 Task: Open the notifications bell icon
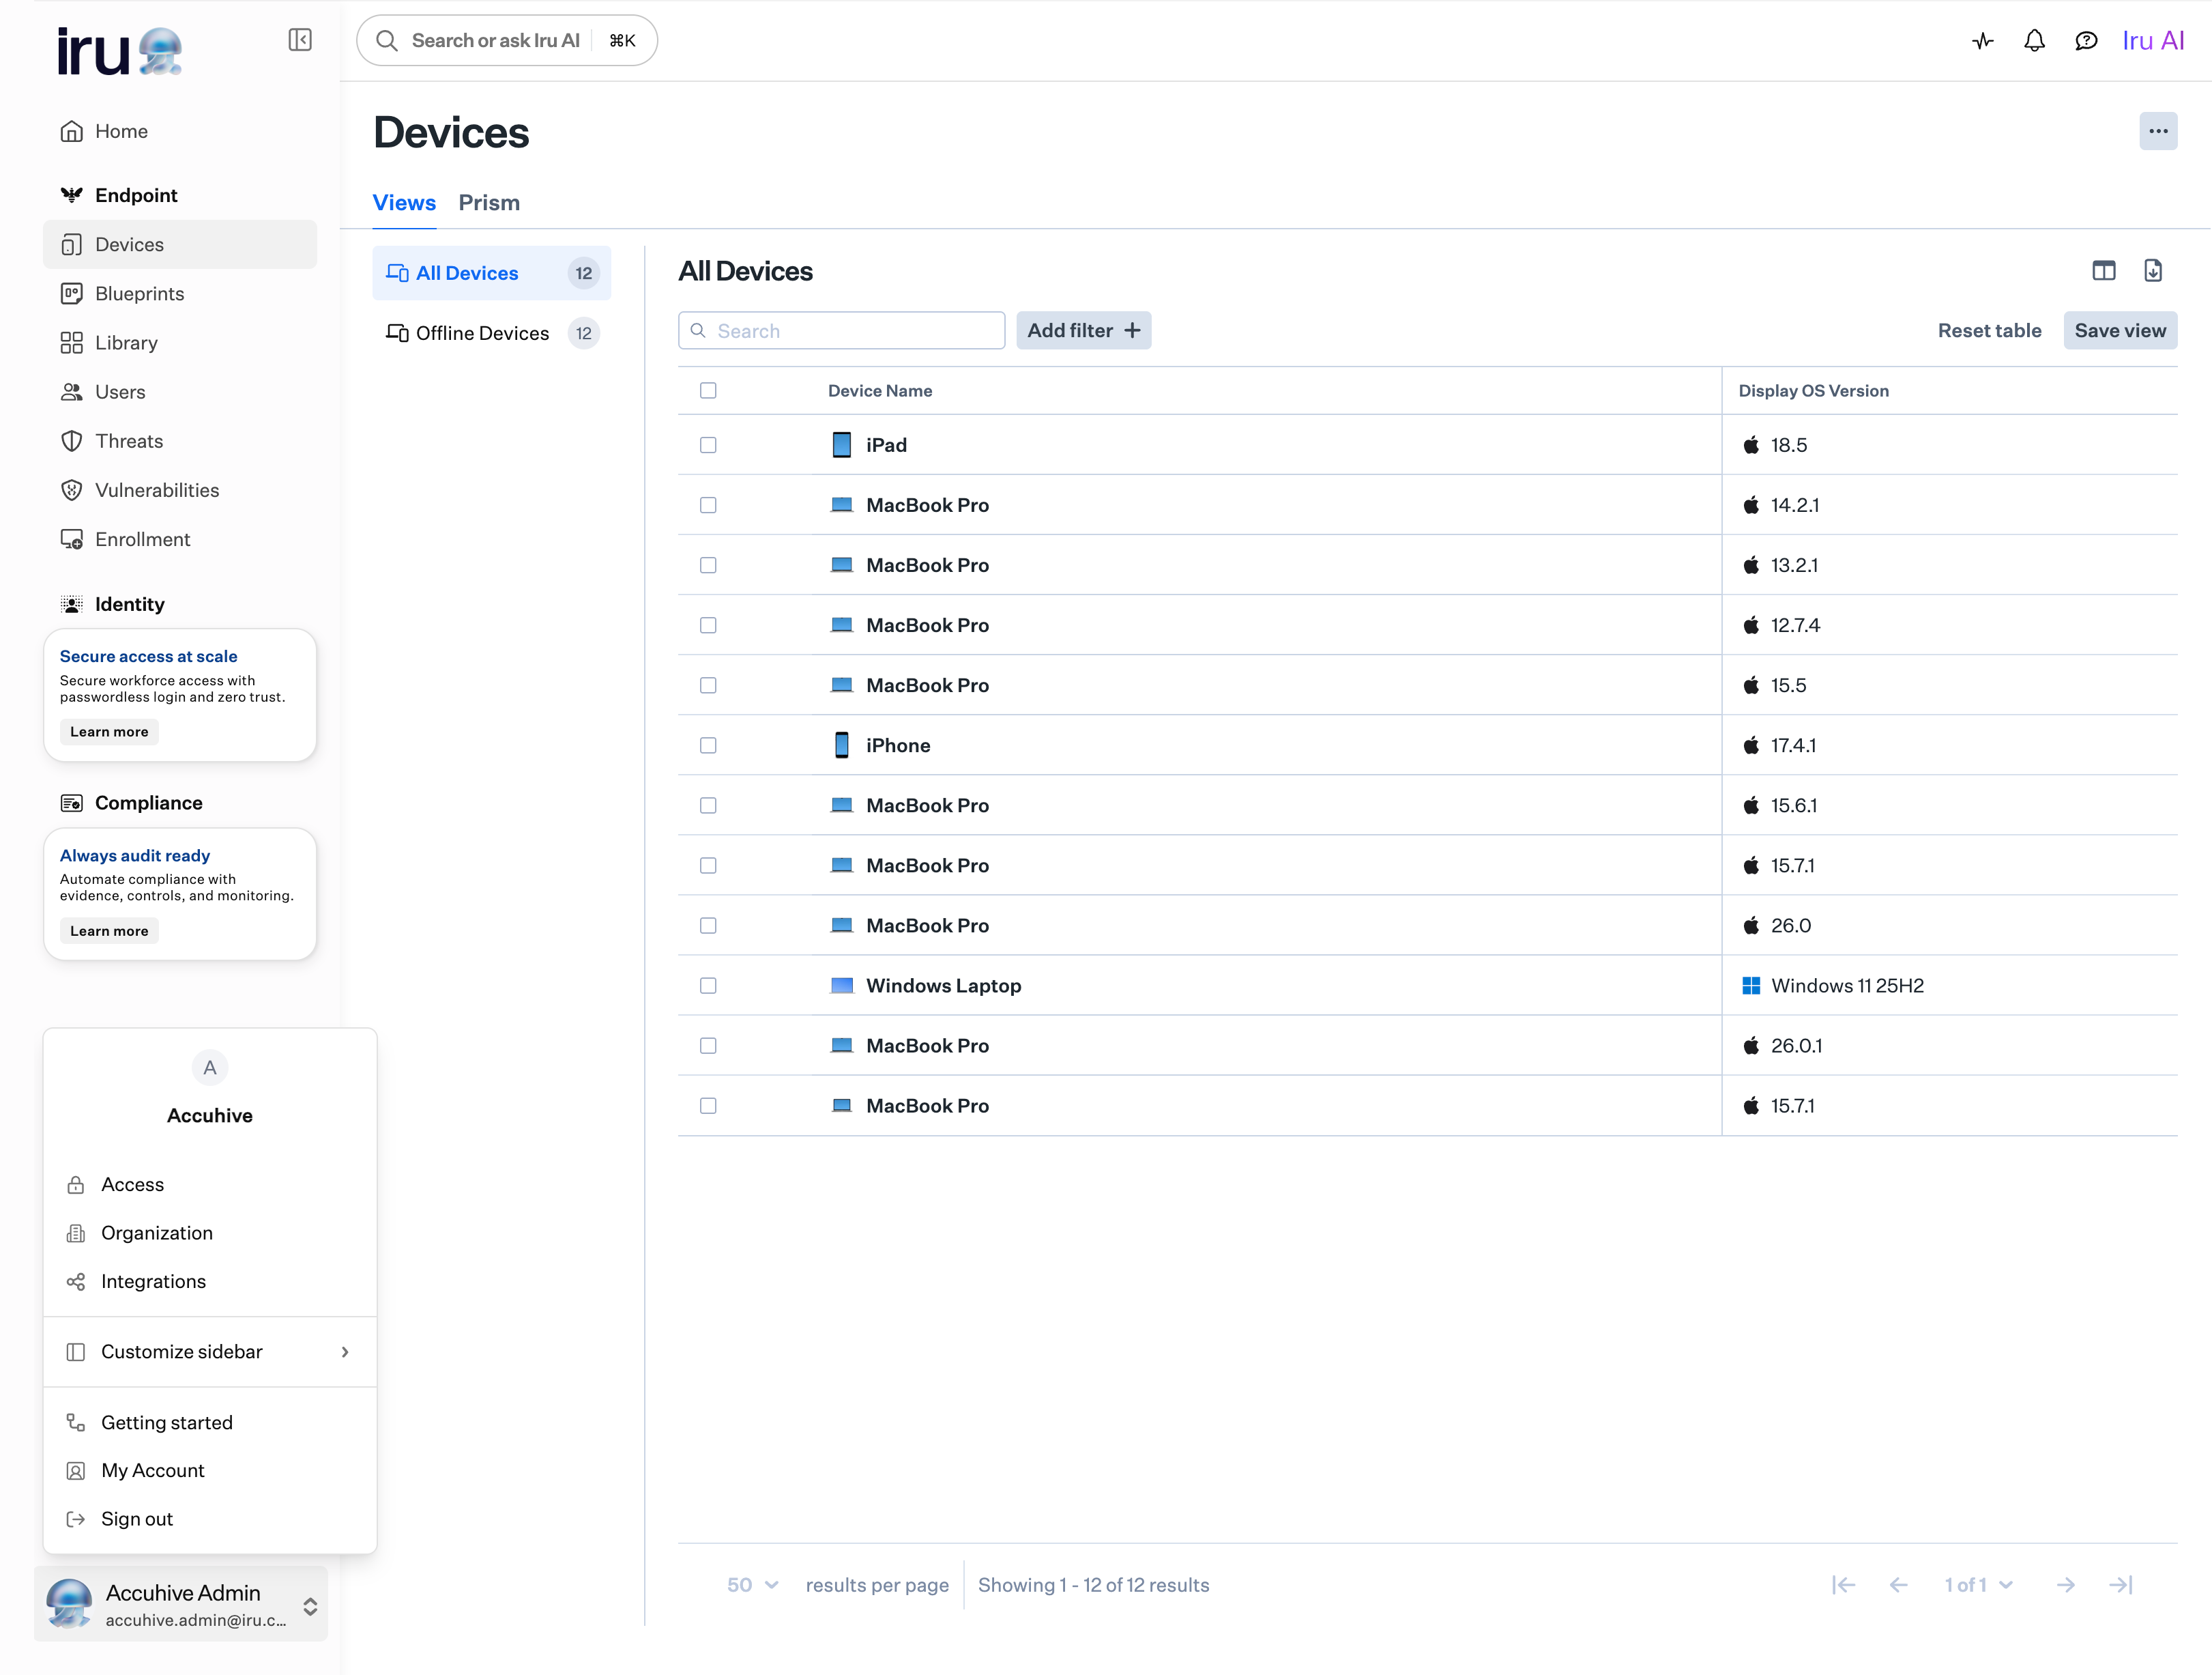[2034, 40]
